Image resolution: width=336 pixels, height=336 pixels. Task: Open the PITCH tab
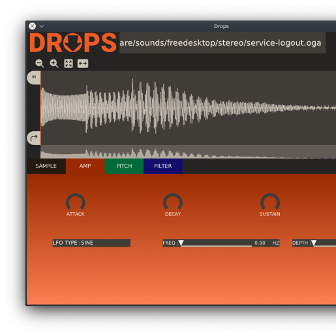(124, 166)
